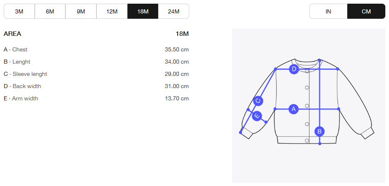Choose the 12M size option
The width and height of the screenshot is (389, 186).
[x=112, y=11]
